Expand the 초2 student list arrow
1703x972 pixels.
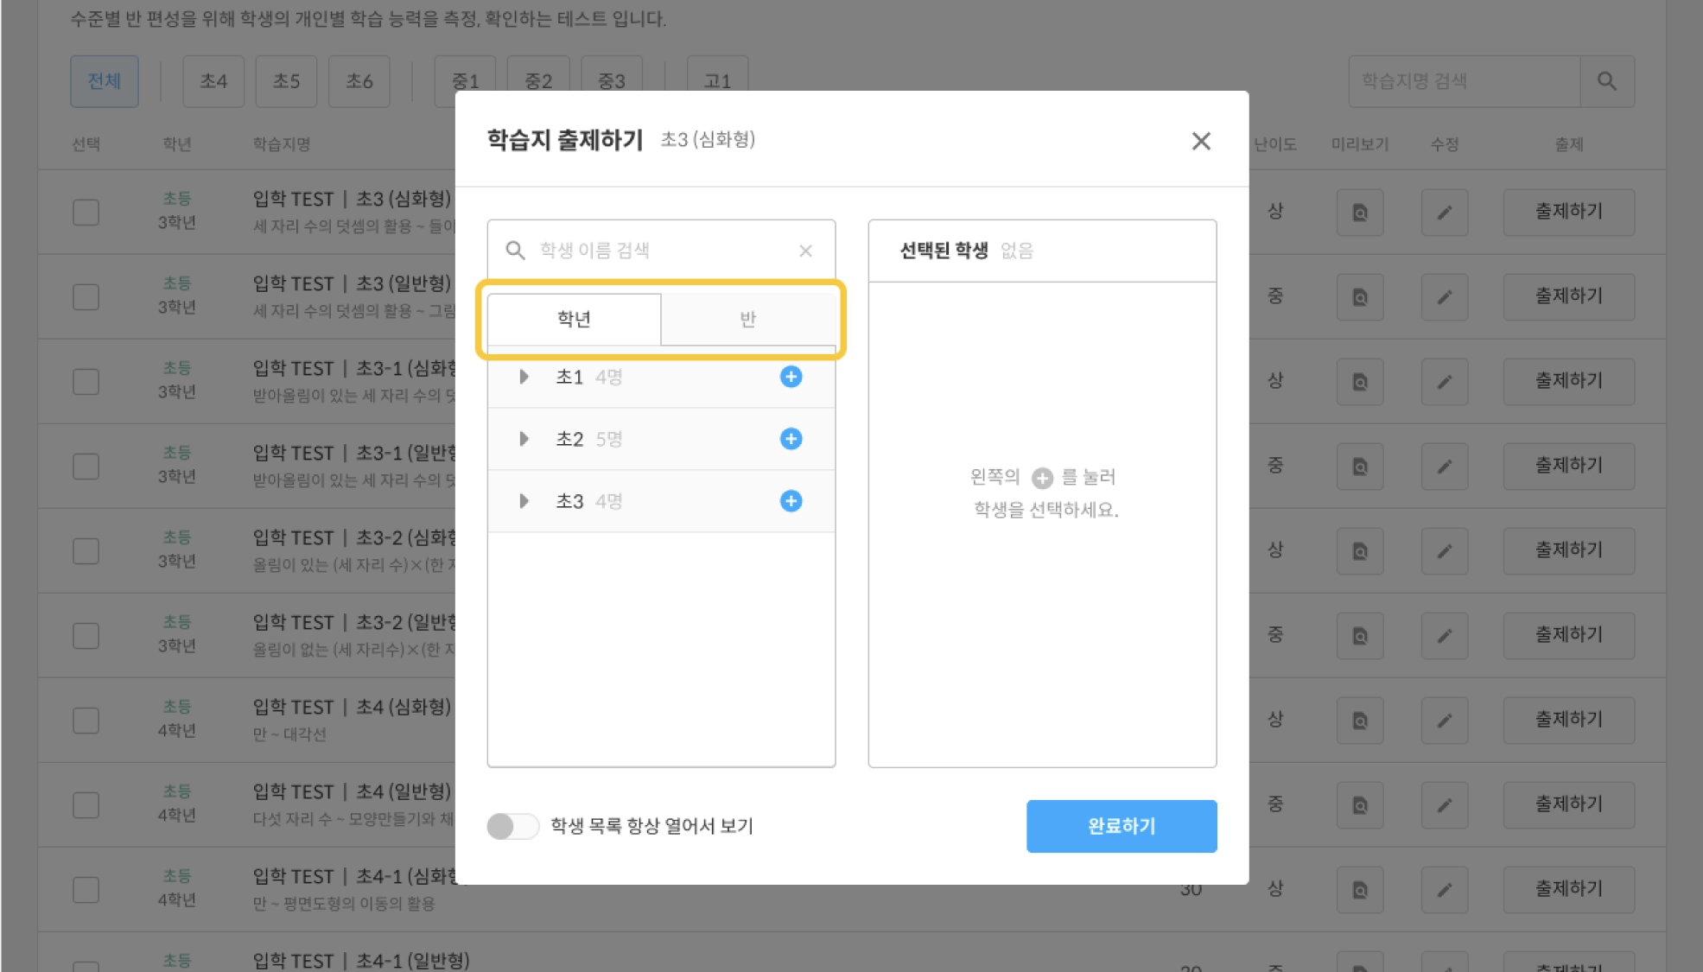(524, 439)
